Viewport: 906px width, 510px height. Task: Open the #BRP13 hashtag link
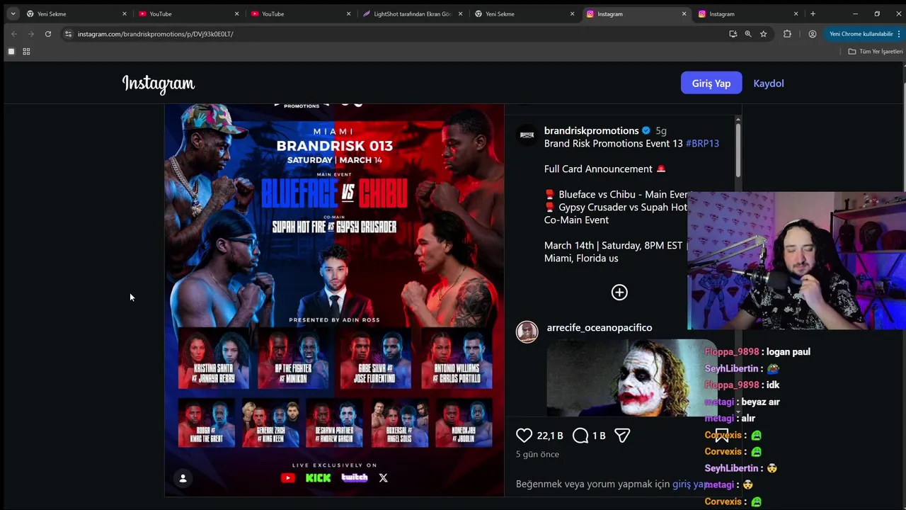tap(702, 143)
